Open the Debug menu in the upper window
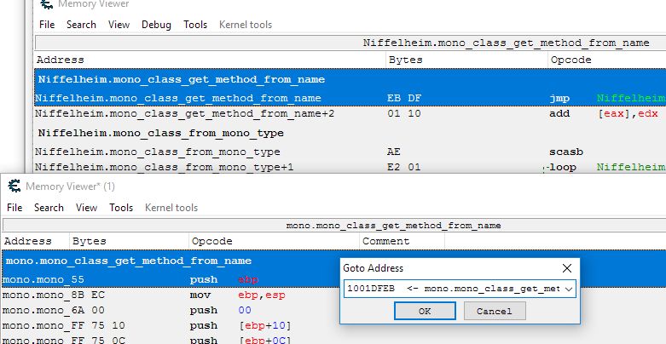This screenshot has width=666, height=344. [156, 25]
